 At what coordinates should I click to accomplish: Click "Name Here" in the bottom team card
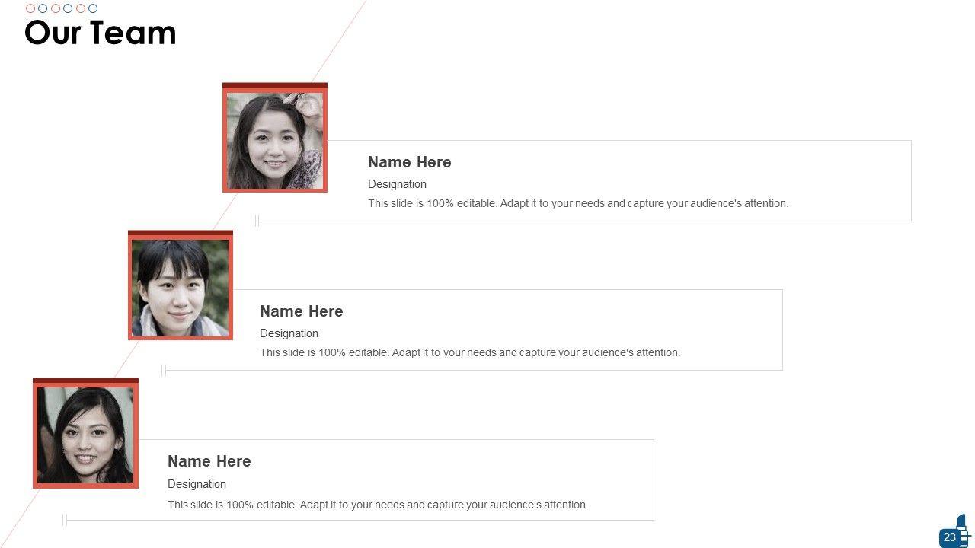[x=209, y=461]
